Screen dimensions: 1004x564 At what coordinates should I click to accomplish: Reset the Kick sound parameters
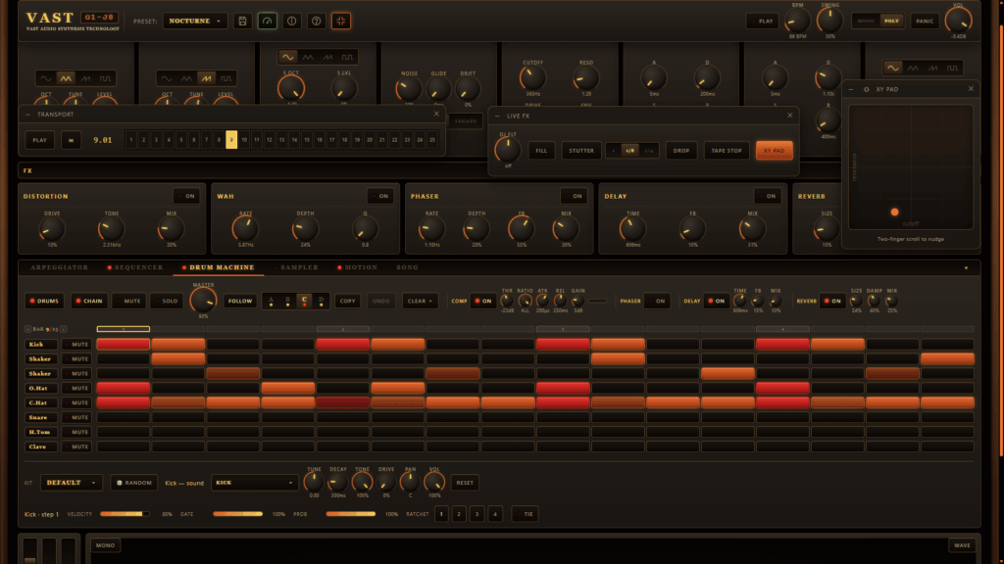pyautogui.click(x=465, y=483)
